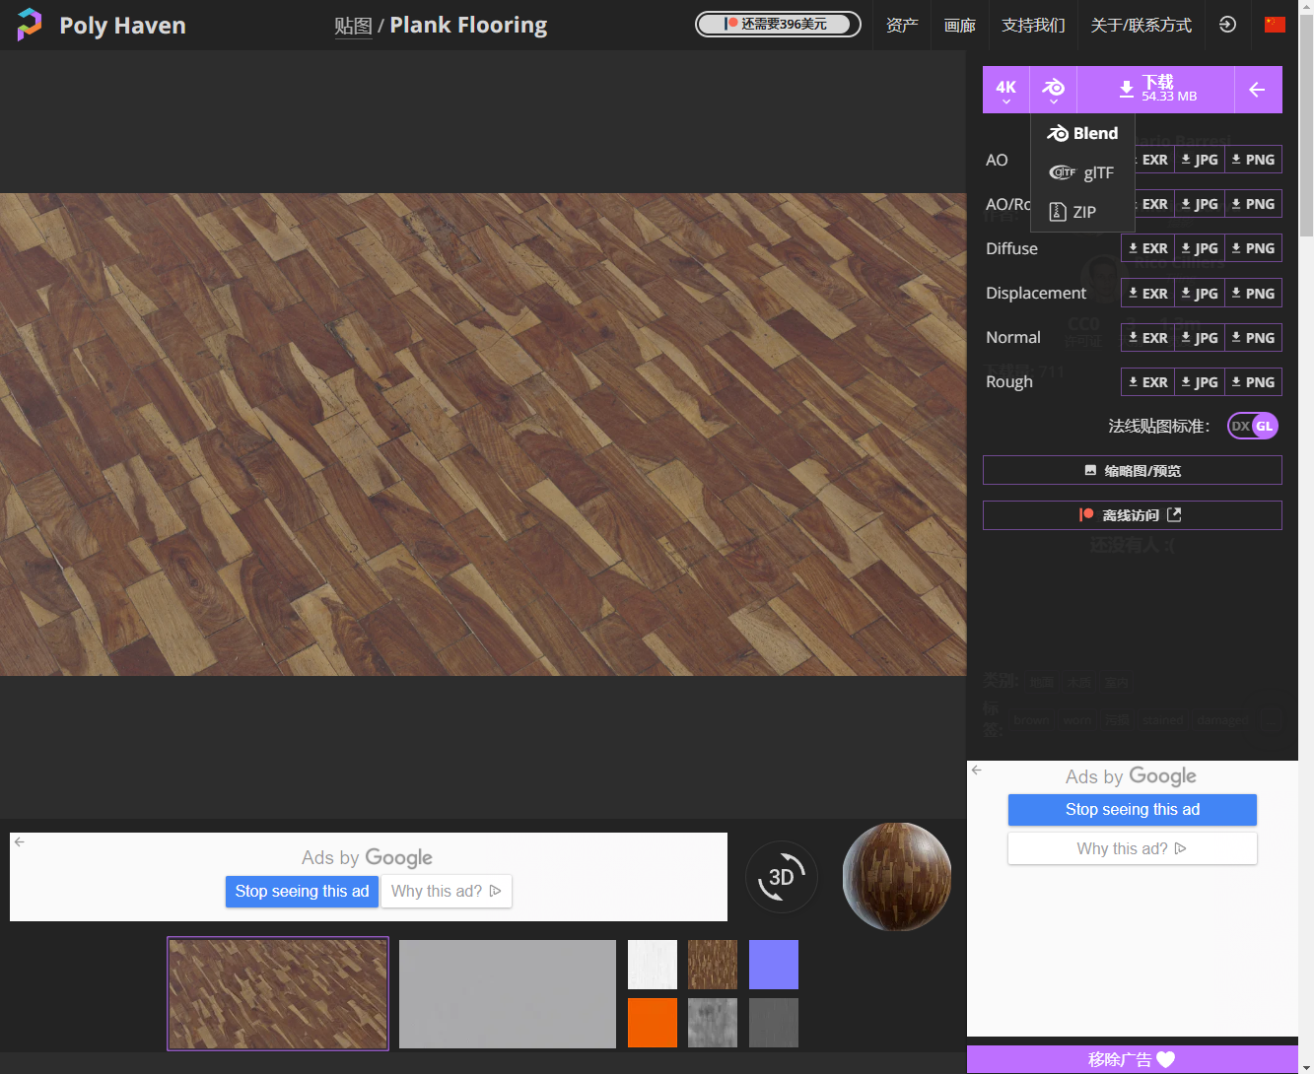The width and height of the screenshot is (1314, 1074).
Task: Download Diffuse map as EXR
Action: tap(1148, 248)
